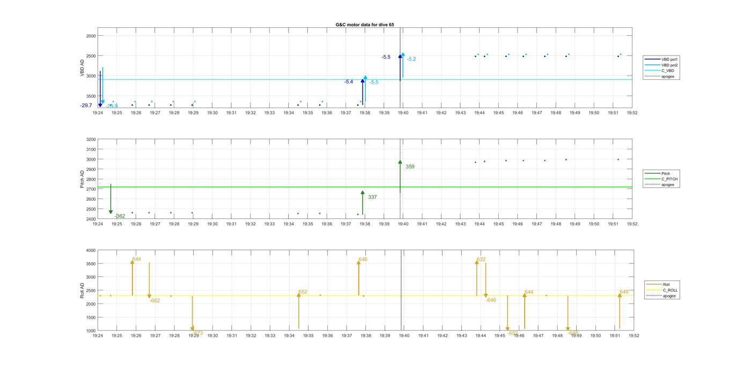Click the '-29.7' VBD data label
The image size is (751, 371).
(x=86, y=105)
